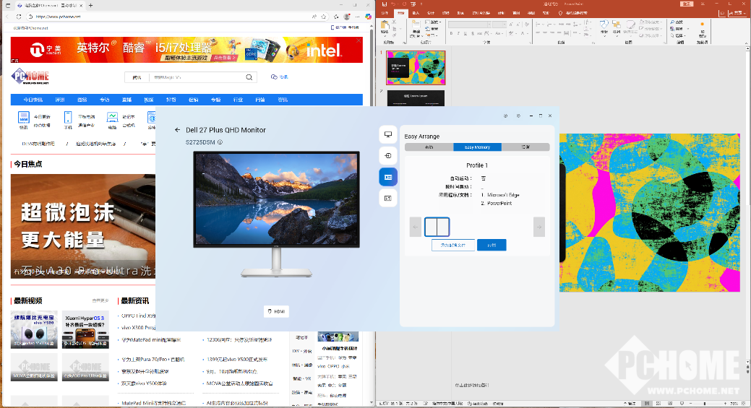Open the PowerPoint Insert tab
The width and height of the screenshot is (751, 408).
pos(416,13)
